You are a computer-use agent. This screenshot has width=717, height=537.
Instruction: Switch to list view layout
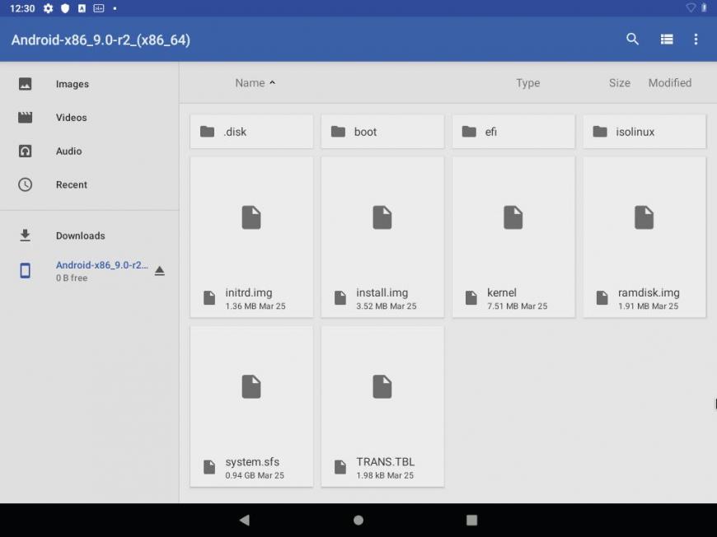point(667,40)
